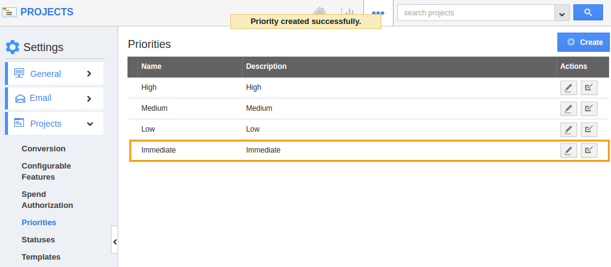Focus the search projects input field

(475, 13)
